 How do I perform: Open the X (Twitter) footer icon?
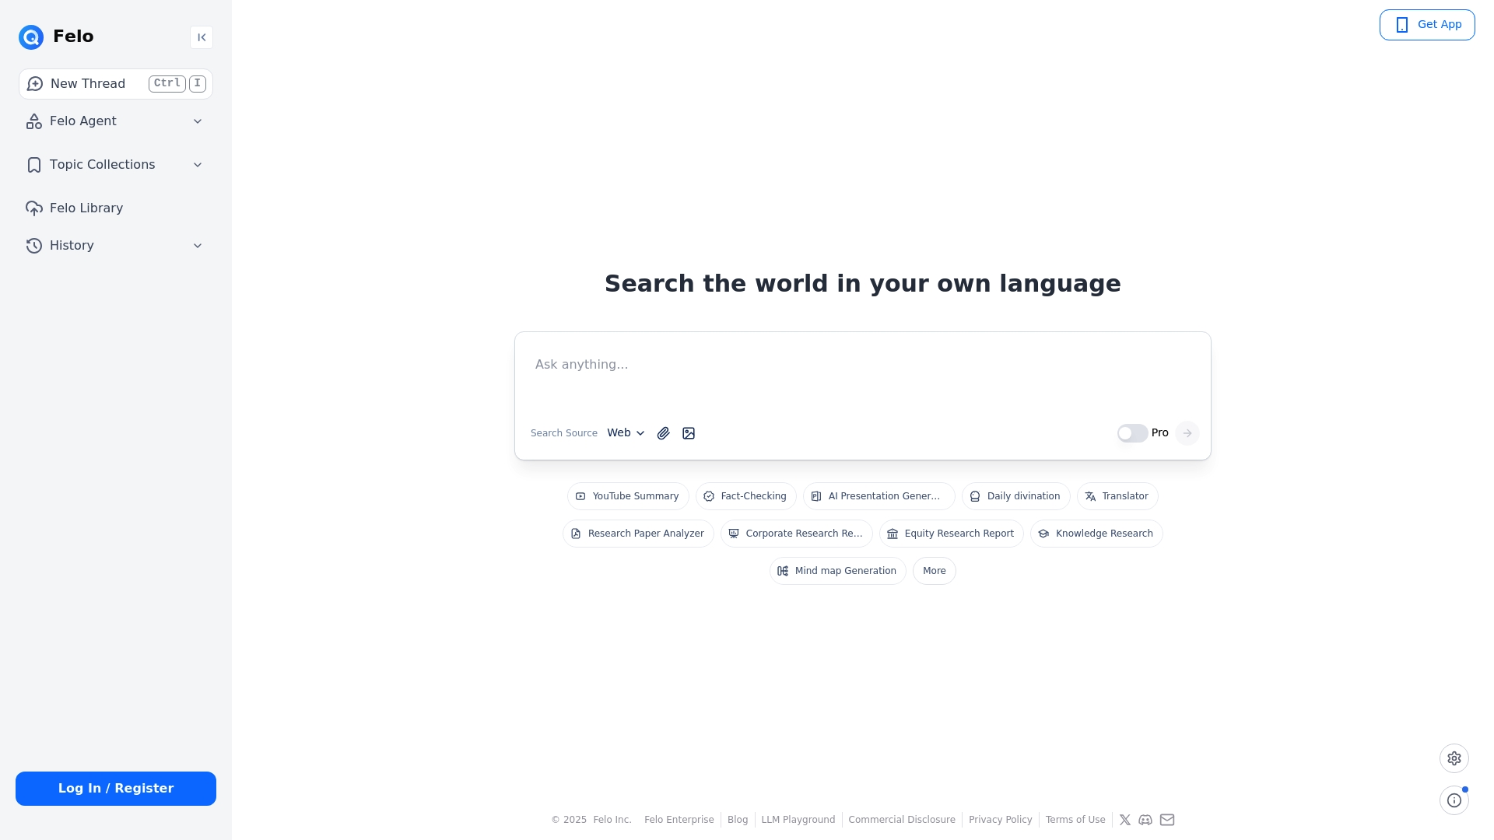[x=1125, y=820]
